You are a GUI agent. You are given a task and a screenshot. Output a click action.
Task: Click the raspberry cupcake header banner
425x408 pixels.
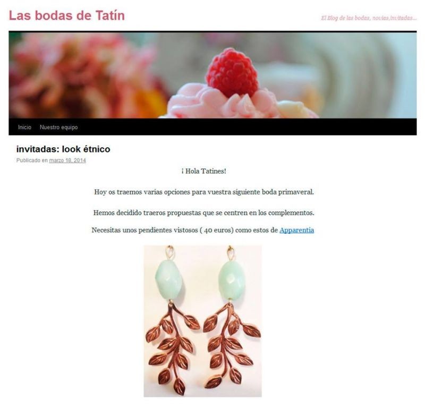click(212, 75)
